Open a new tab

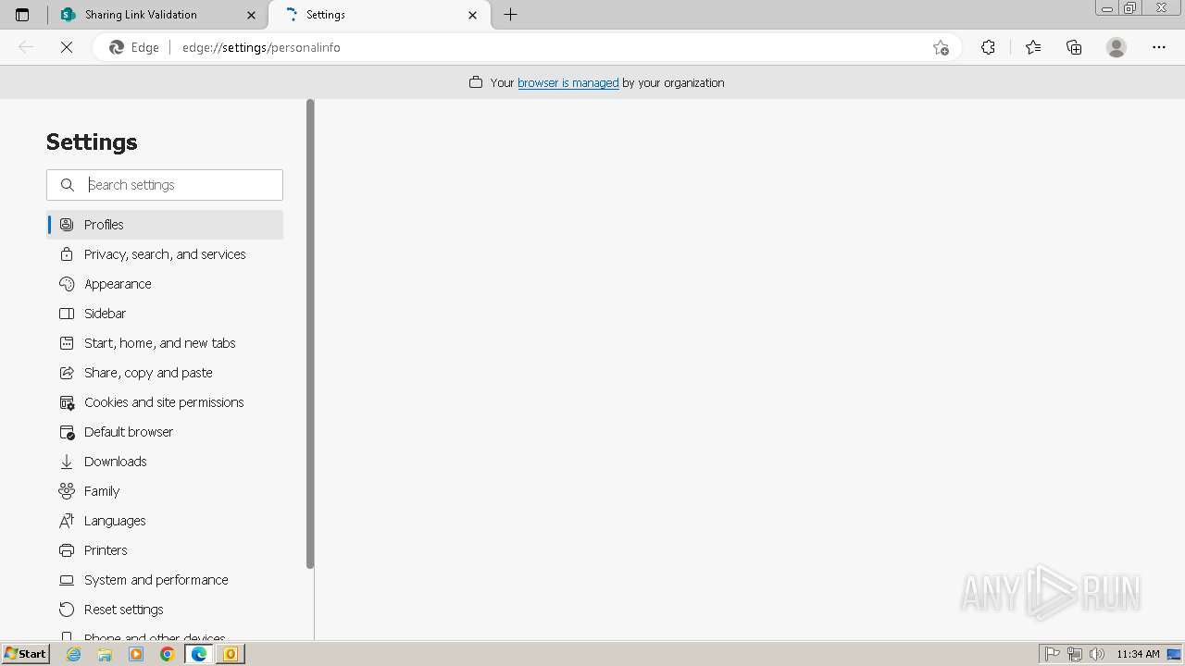pos(510,15)
